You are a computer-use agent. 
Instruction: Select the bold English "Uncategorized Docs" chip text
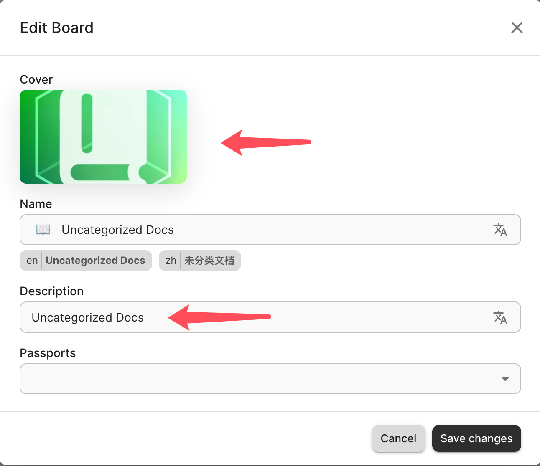tap(95, 261)
